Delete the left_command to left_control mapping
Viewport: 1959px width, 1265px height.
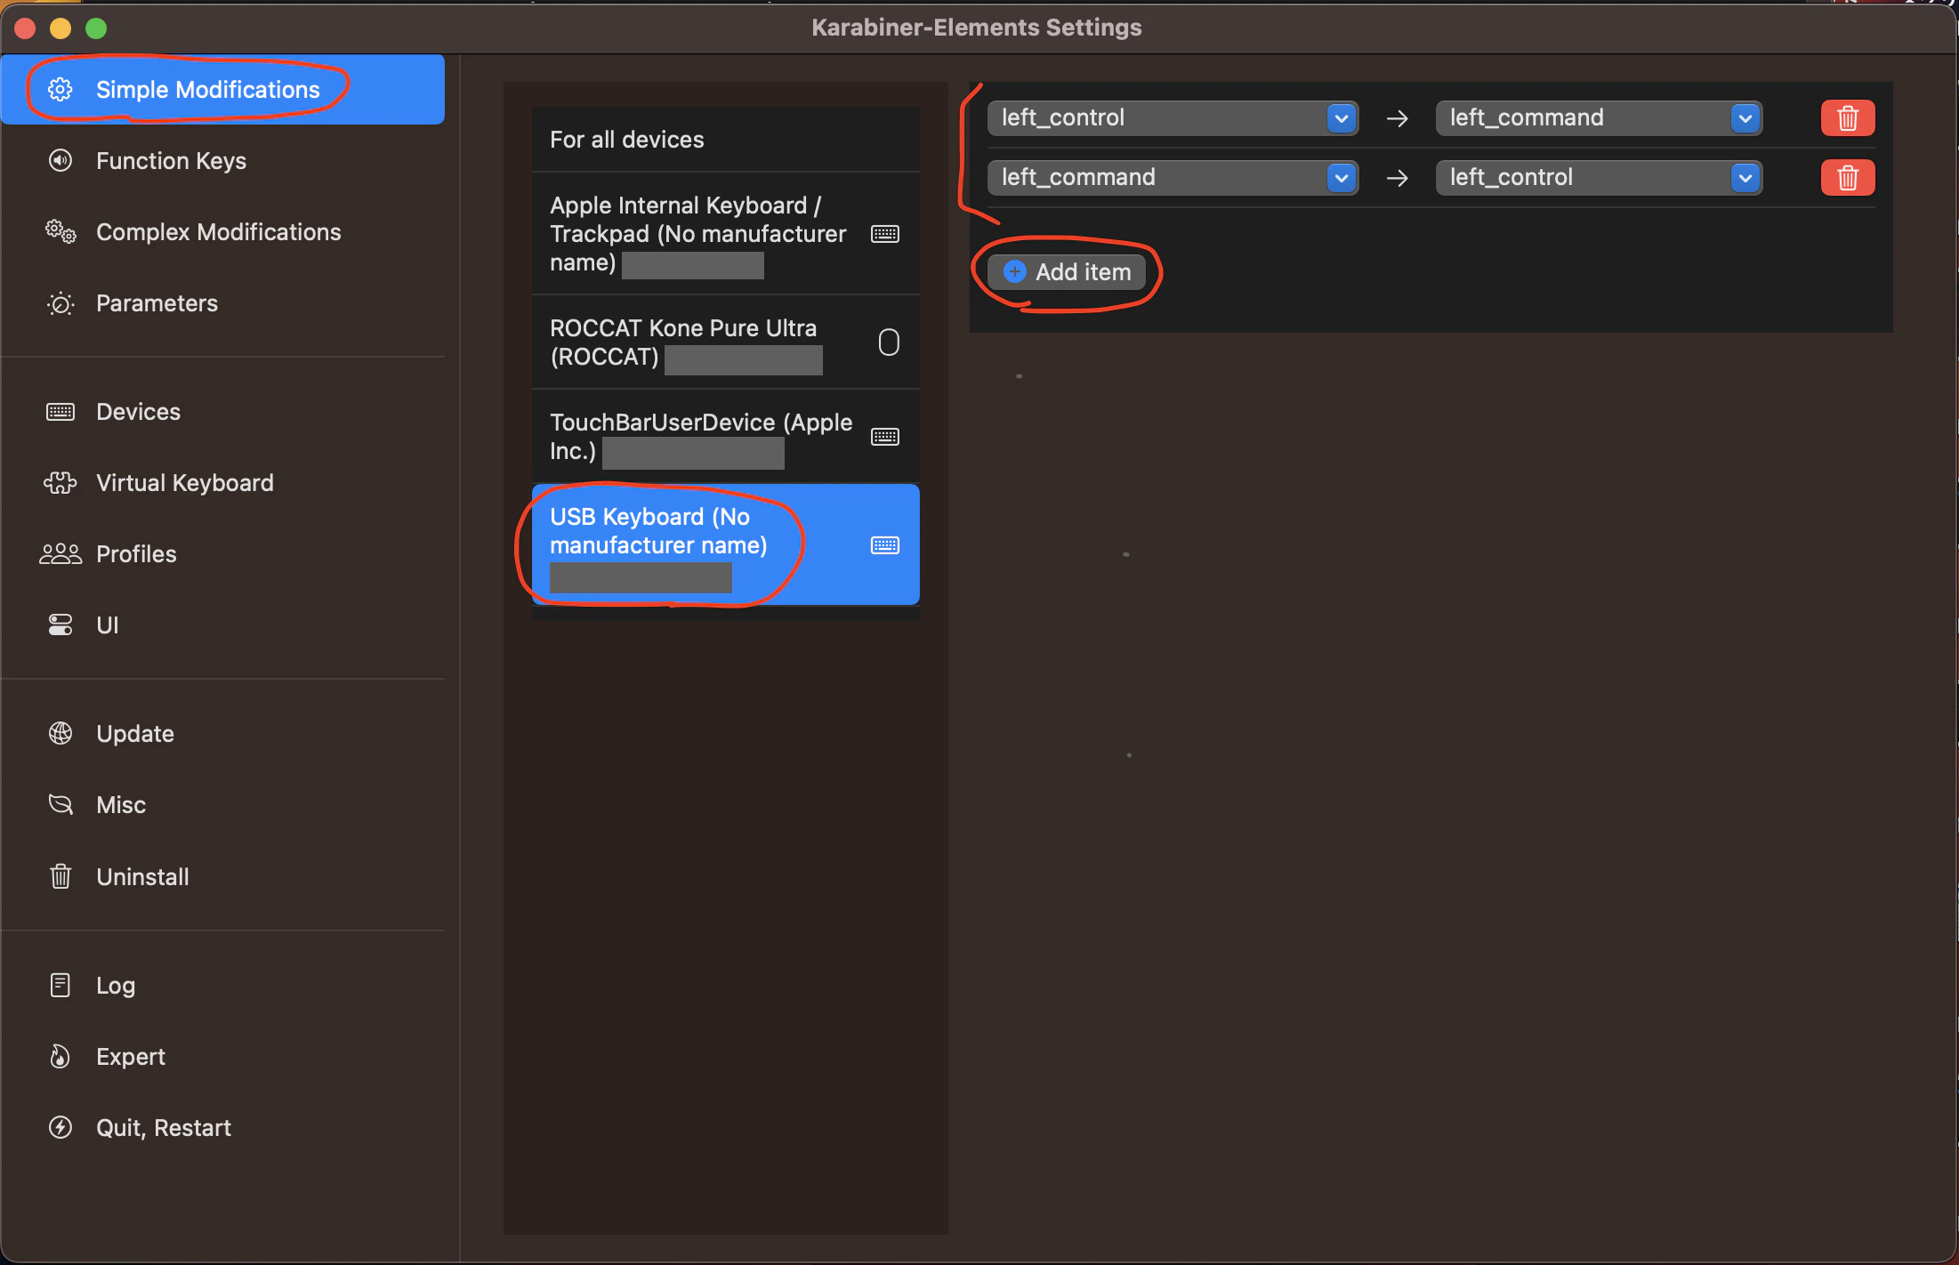coord(1847,177)
